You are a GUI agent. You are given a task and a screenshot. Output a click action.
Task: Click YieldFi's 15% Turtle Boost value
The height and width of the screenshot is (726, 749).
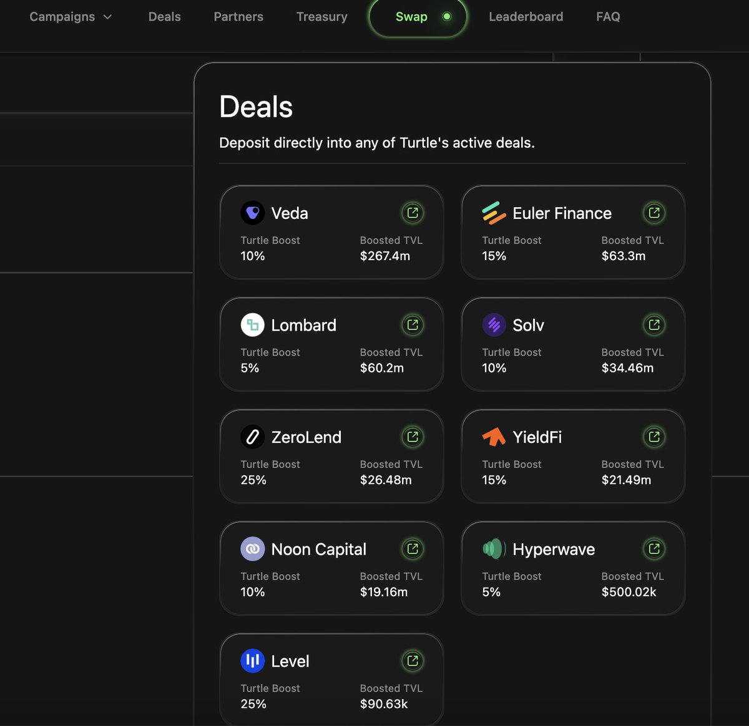pyautogui.click(x=494, y=480)
